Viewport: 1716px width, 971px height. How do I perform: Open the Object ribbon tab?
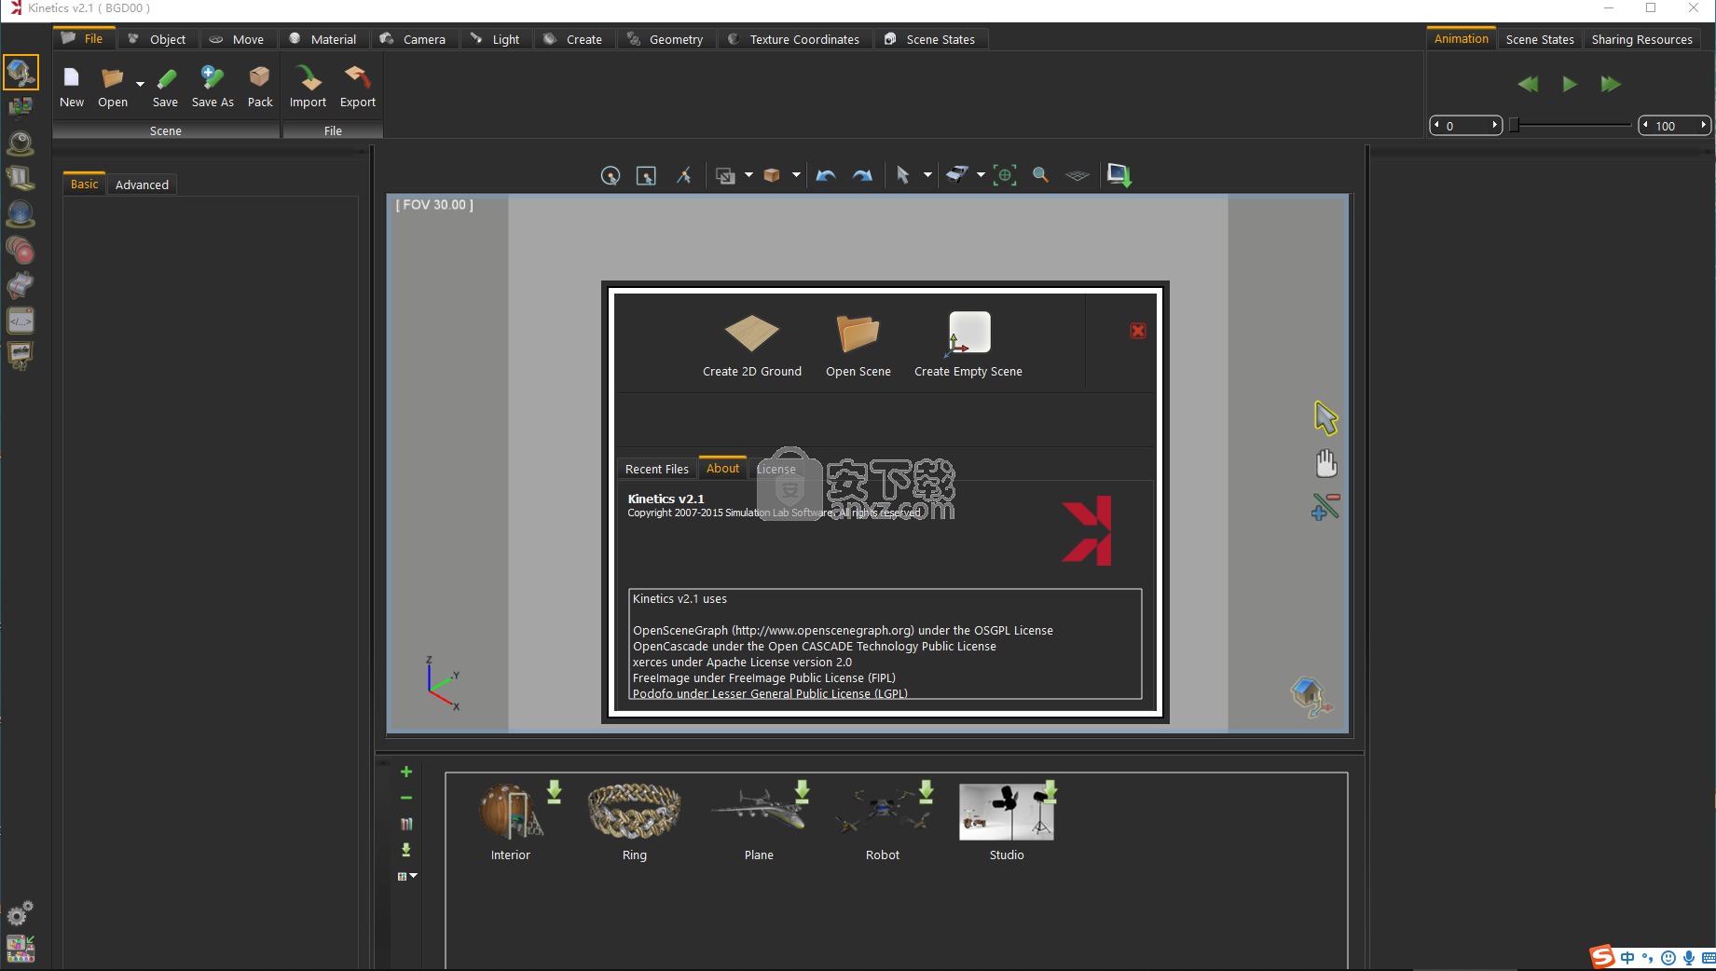(158, 39)
